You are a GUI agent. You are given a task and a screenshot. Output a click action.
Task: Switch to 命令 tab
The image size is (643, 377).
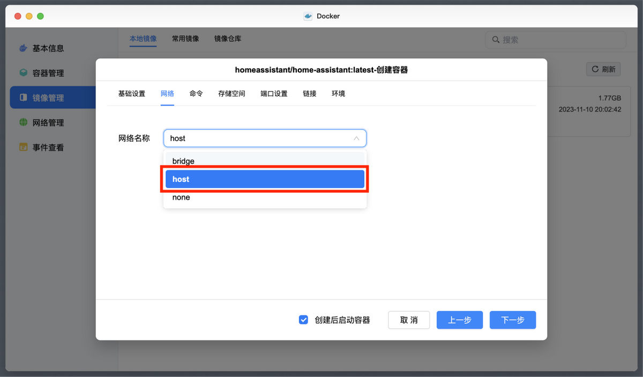196,94
